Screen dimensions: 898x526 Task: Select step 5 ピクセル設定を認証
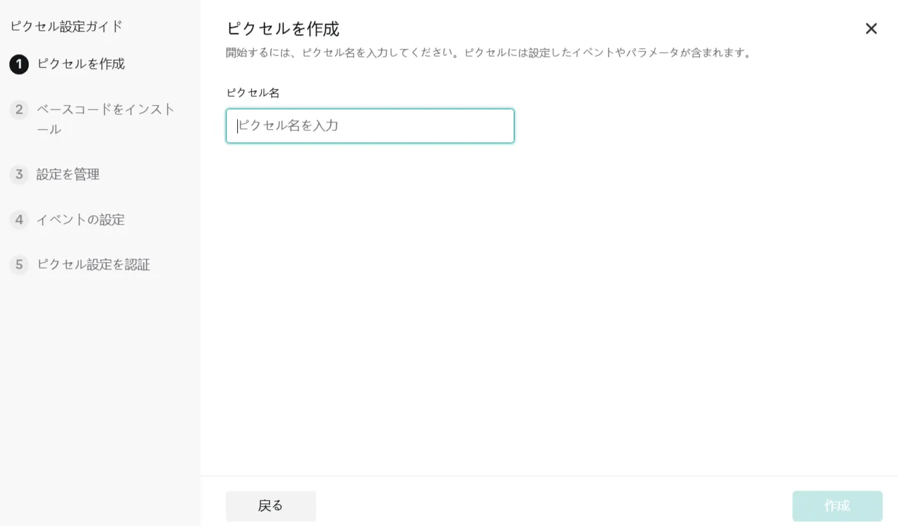[x=80, y=265]
